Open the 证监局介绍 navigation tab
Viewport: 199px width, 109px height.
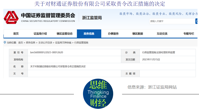point(40,34)
